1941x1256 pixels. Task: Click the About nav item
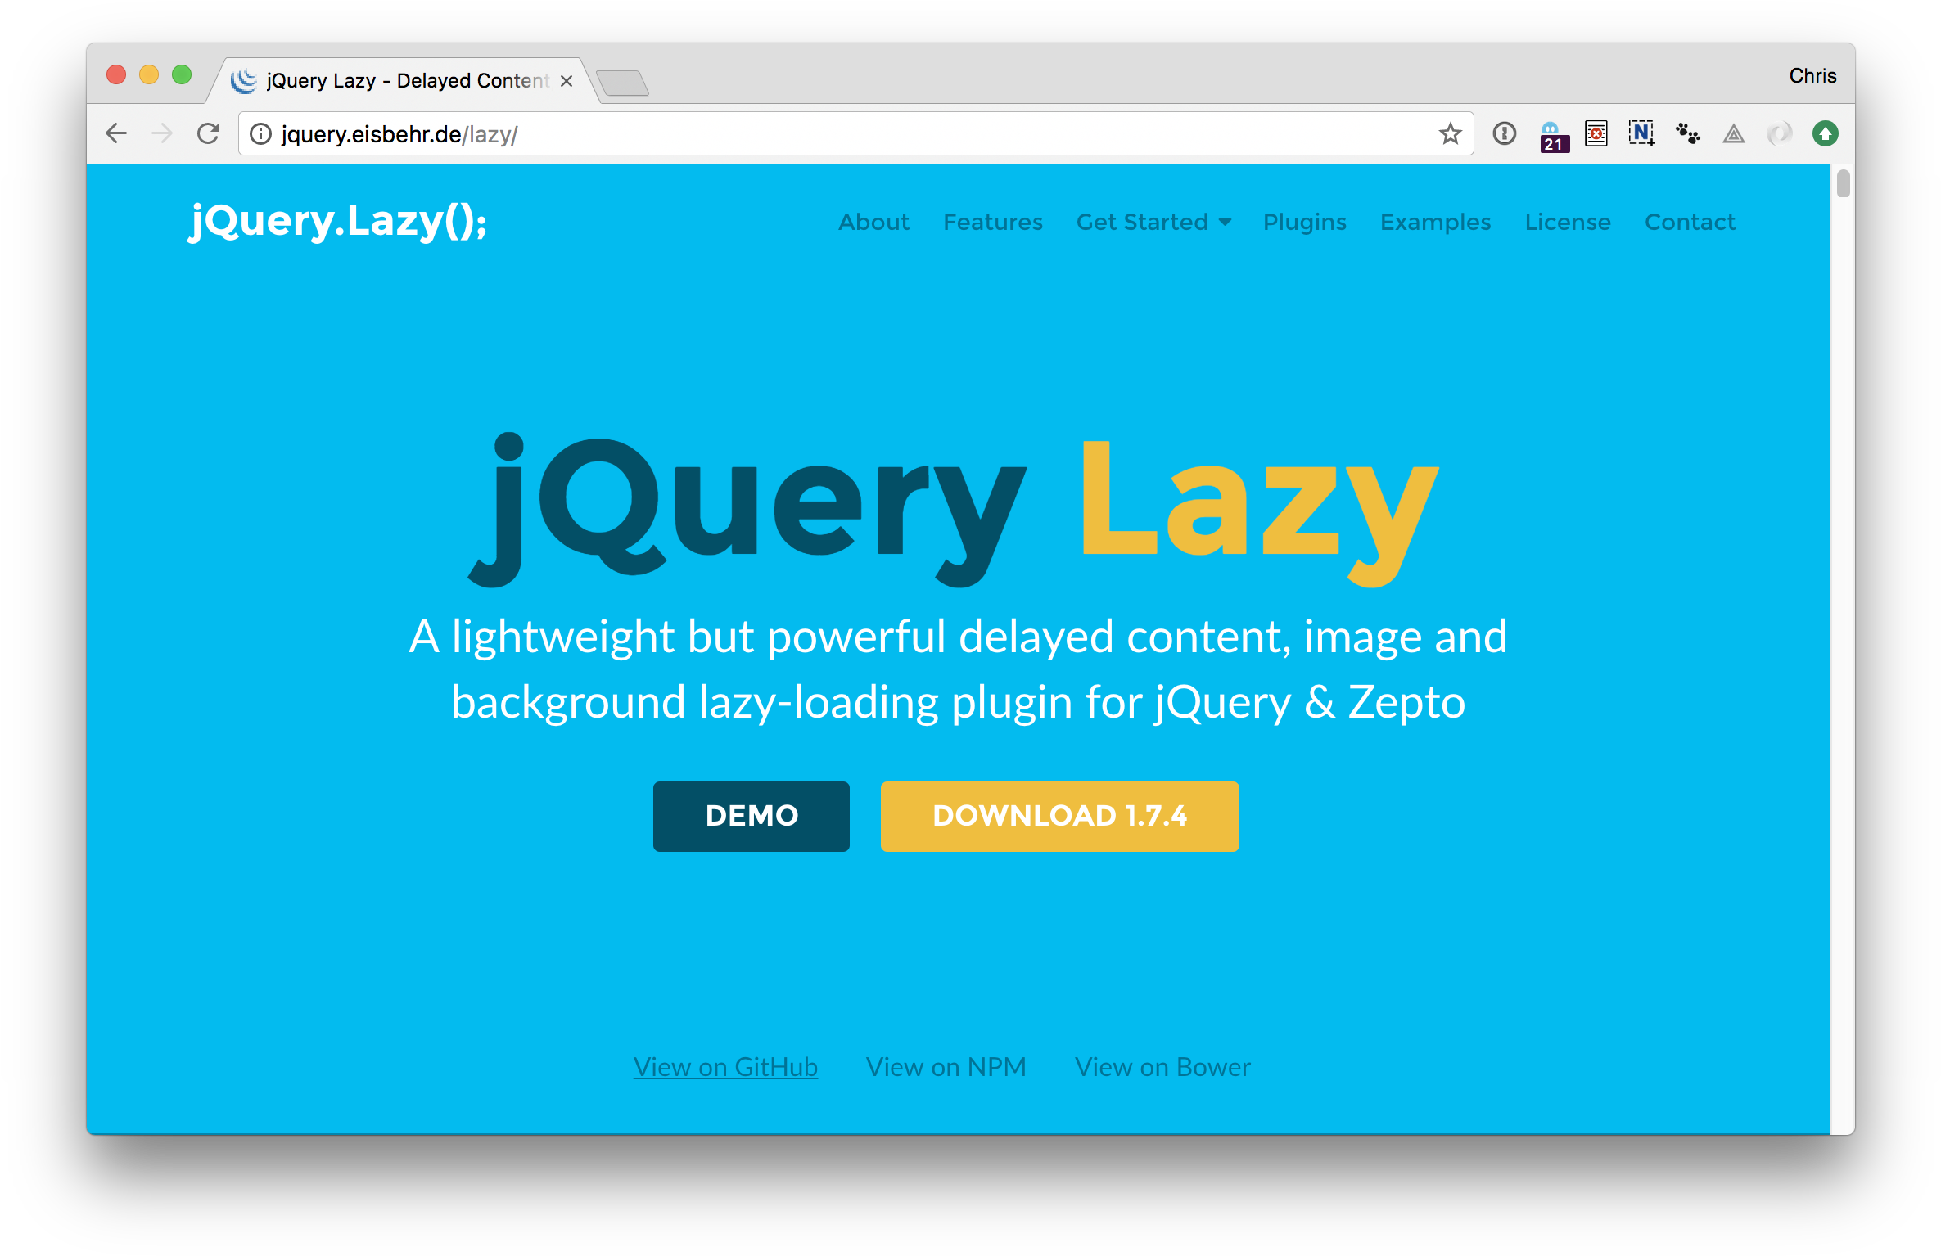tap(872, 222)
